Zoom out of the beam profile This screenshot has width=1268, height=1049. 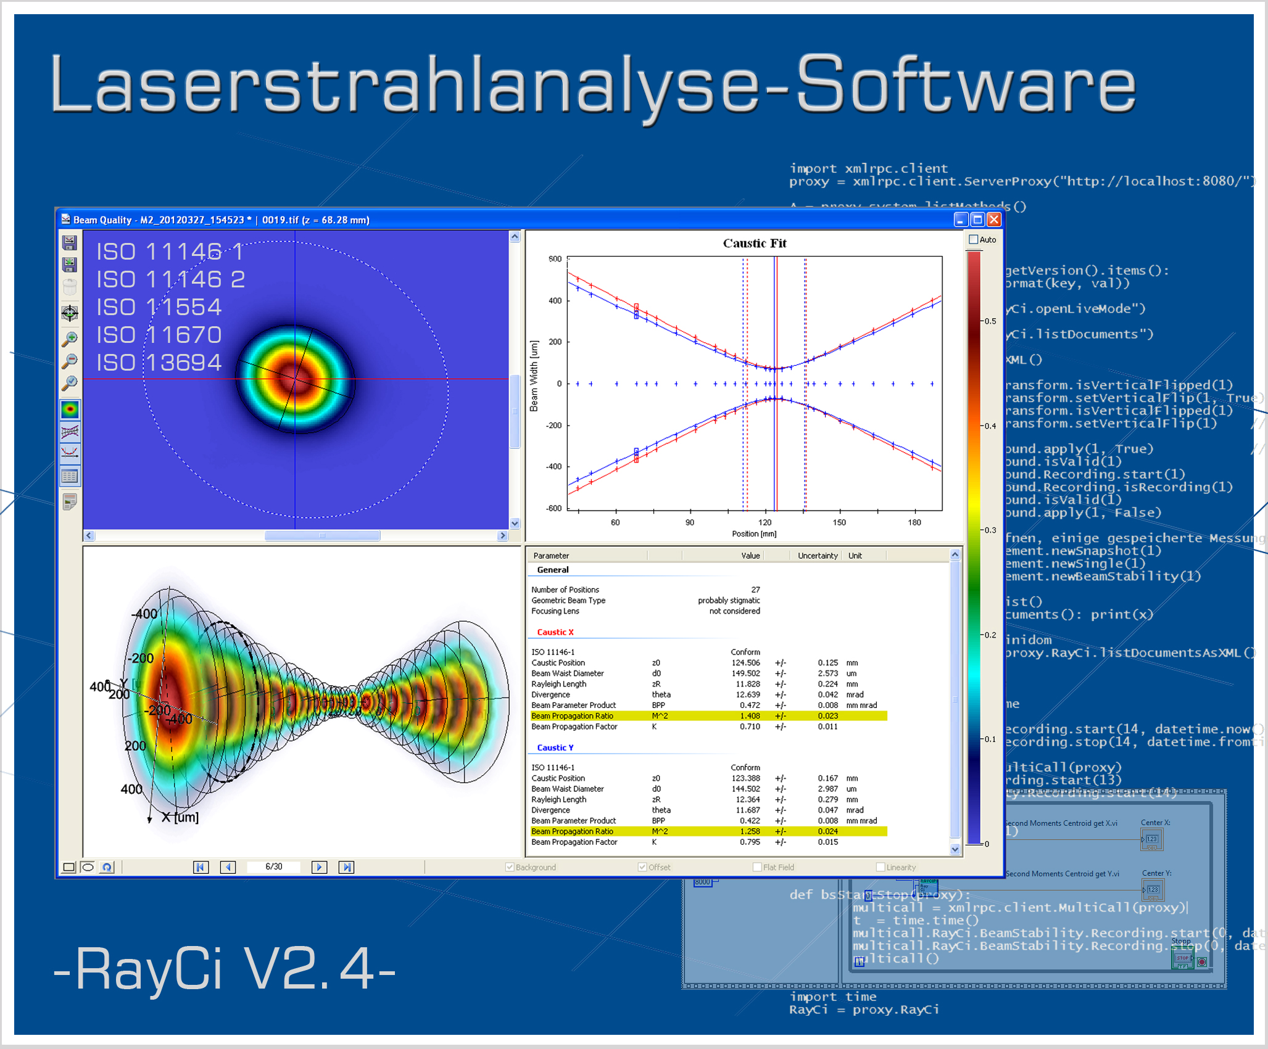[70, 358]
